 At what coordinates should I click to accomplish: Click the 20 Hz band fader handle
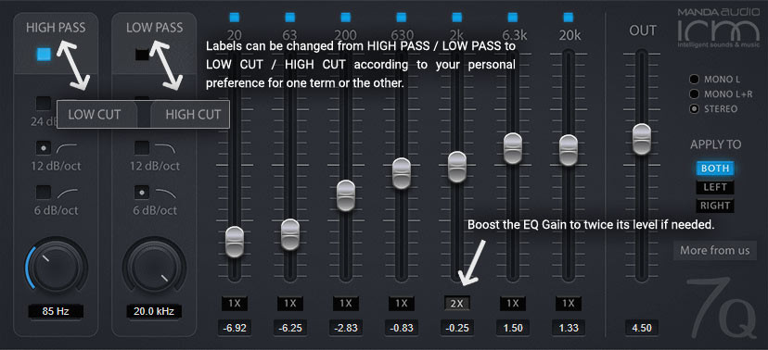click(x=235, y=242)
